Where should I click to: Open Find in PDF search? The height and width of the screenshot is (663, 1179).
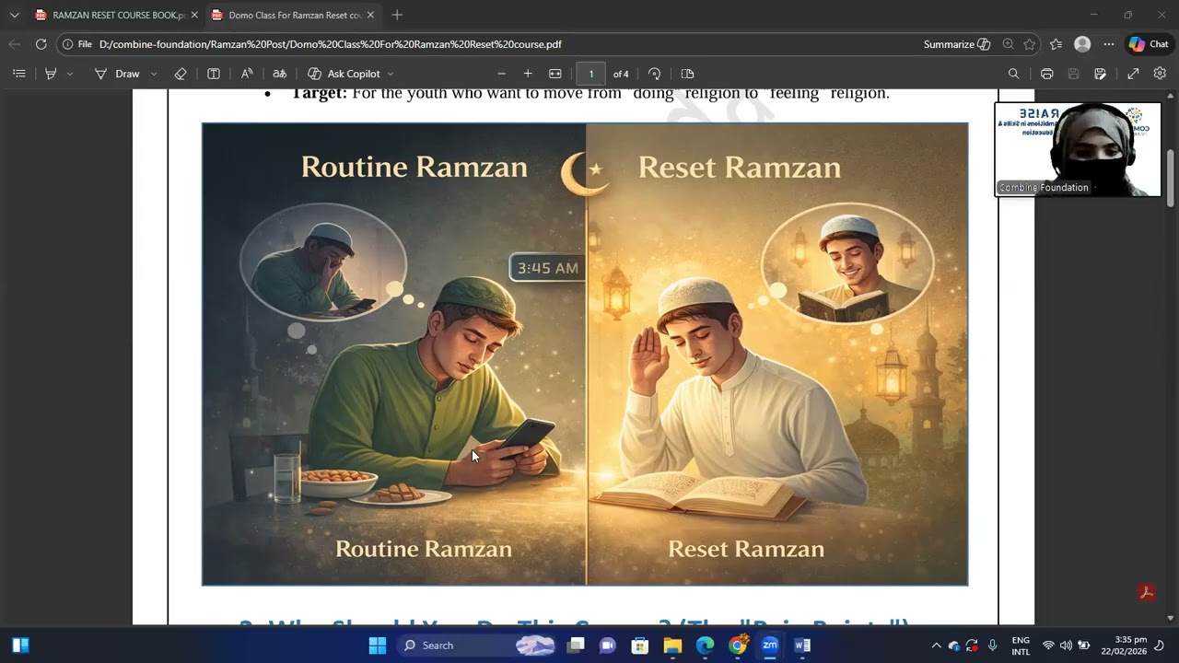[1014, 74]
